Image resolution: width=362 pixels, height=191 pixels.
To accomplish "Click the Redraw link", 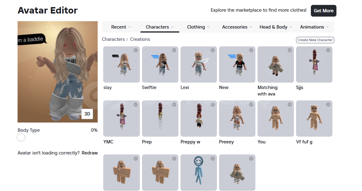I will [x=90, y=153].
